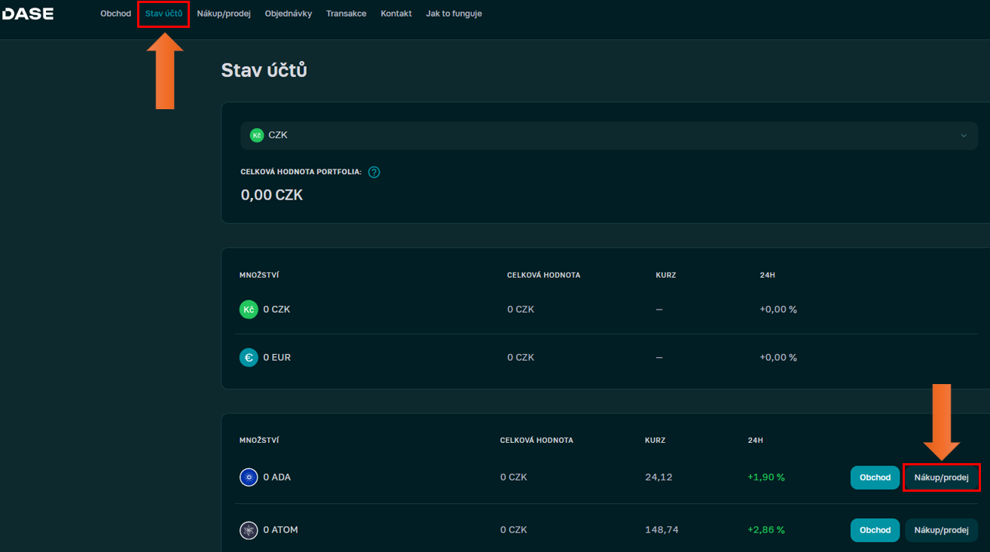Switch to Stav účtů in the navigation
Screen dimensions: 990x552
[x=163, y=14]
